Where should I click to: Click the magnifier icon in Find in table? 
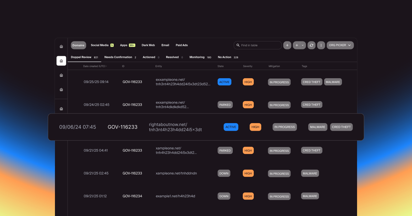pos(238,45)
